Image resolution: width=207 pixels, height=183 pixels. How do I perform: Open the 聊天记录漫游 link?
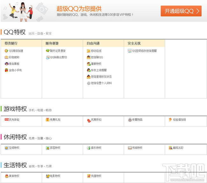(x=58, y=51)
